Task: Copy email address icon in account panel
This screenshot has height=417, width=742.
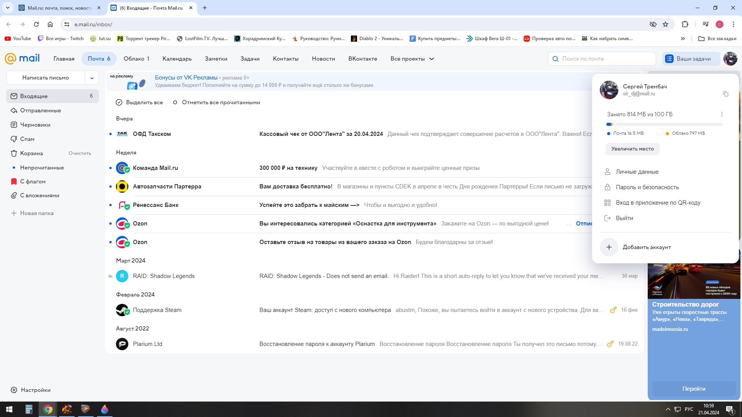Action: 726,94
